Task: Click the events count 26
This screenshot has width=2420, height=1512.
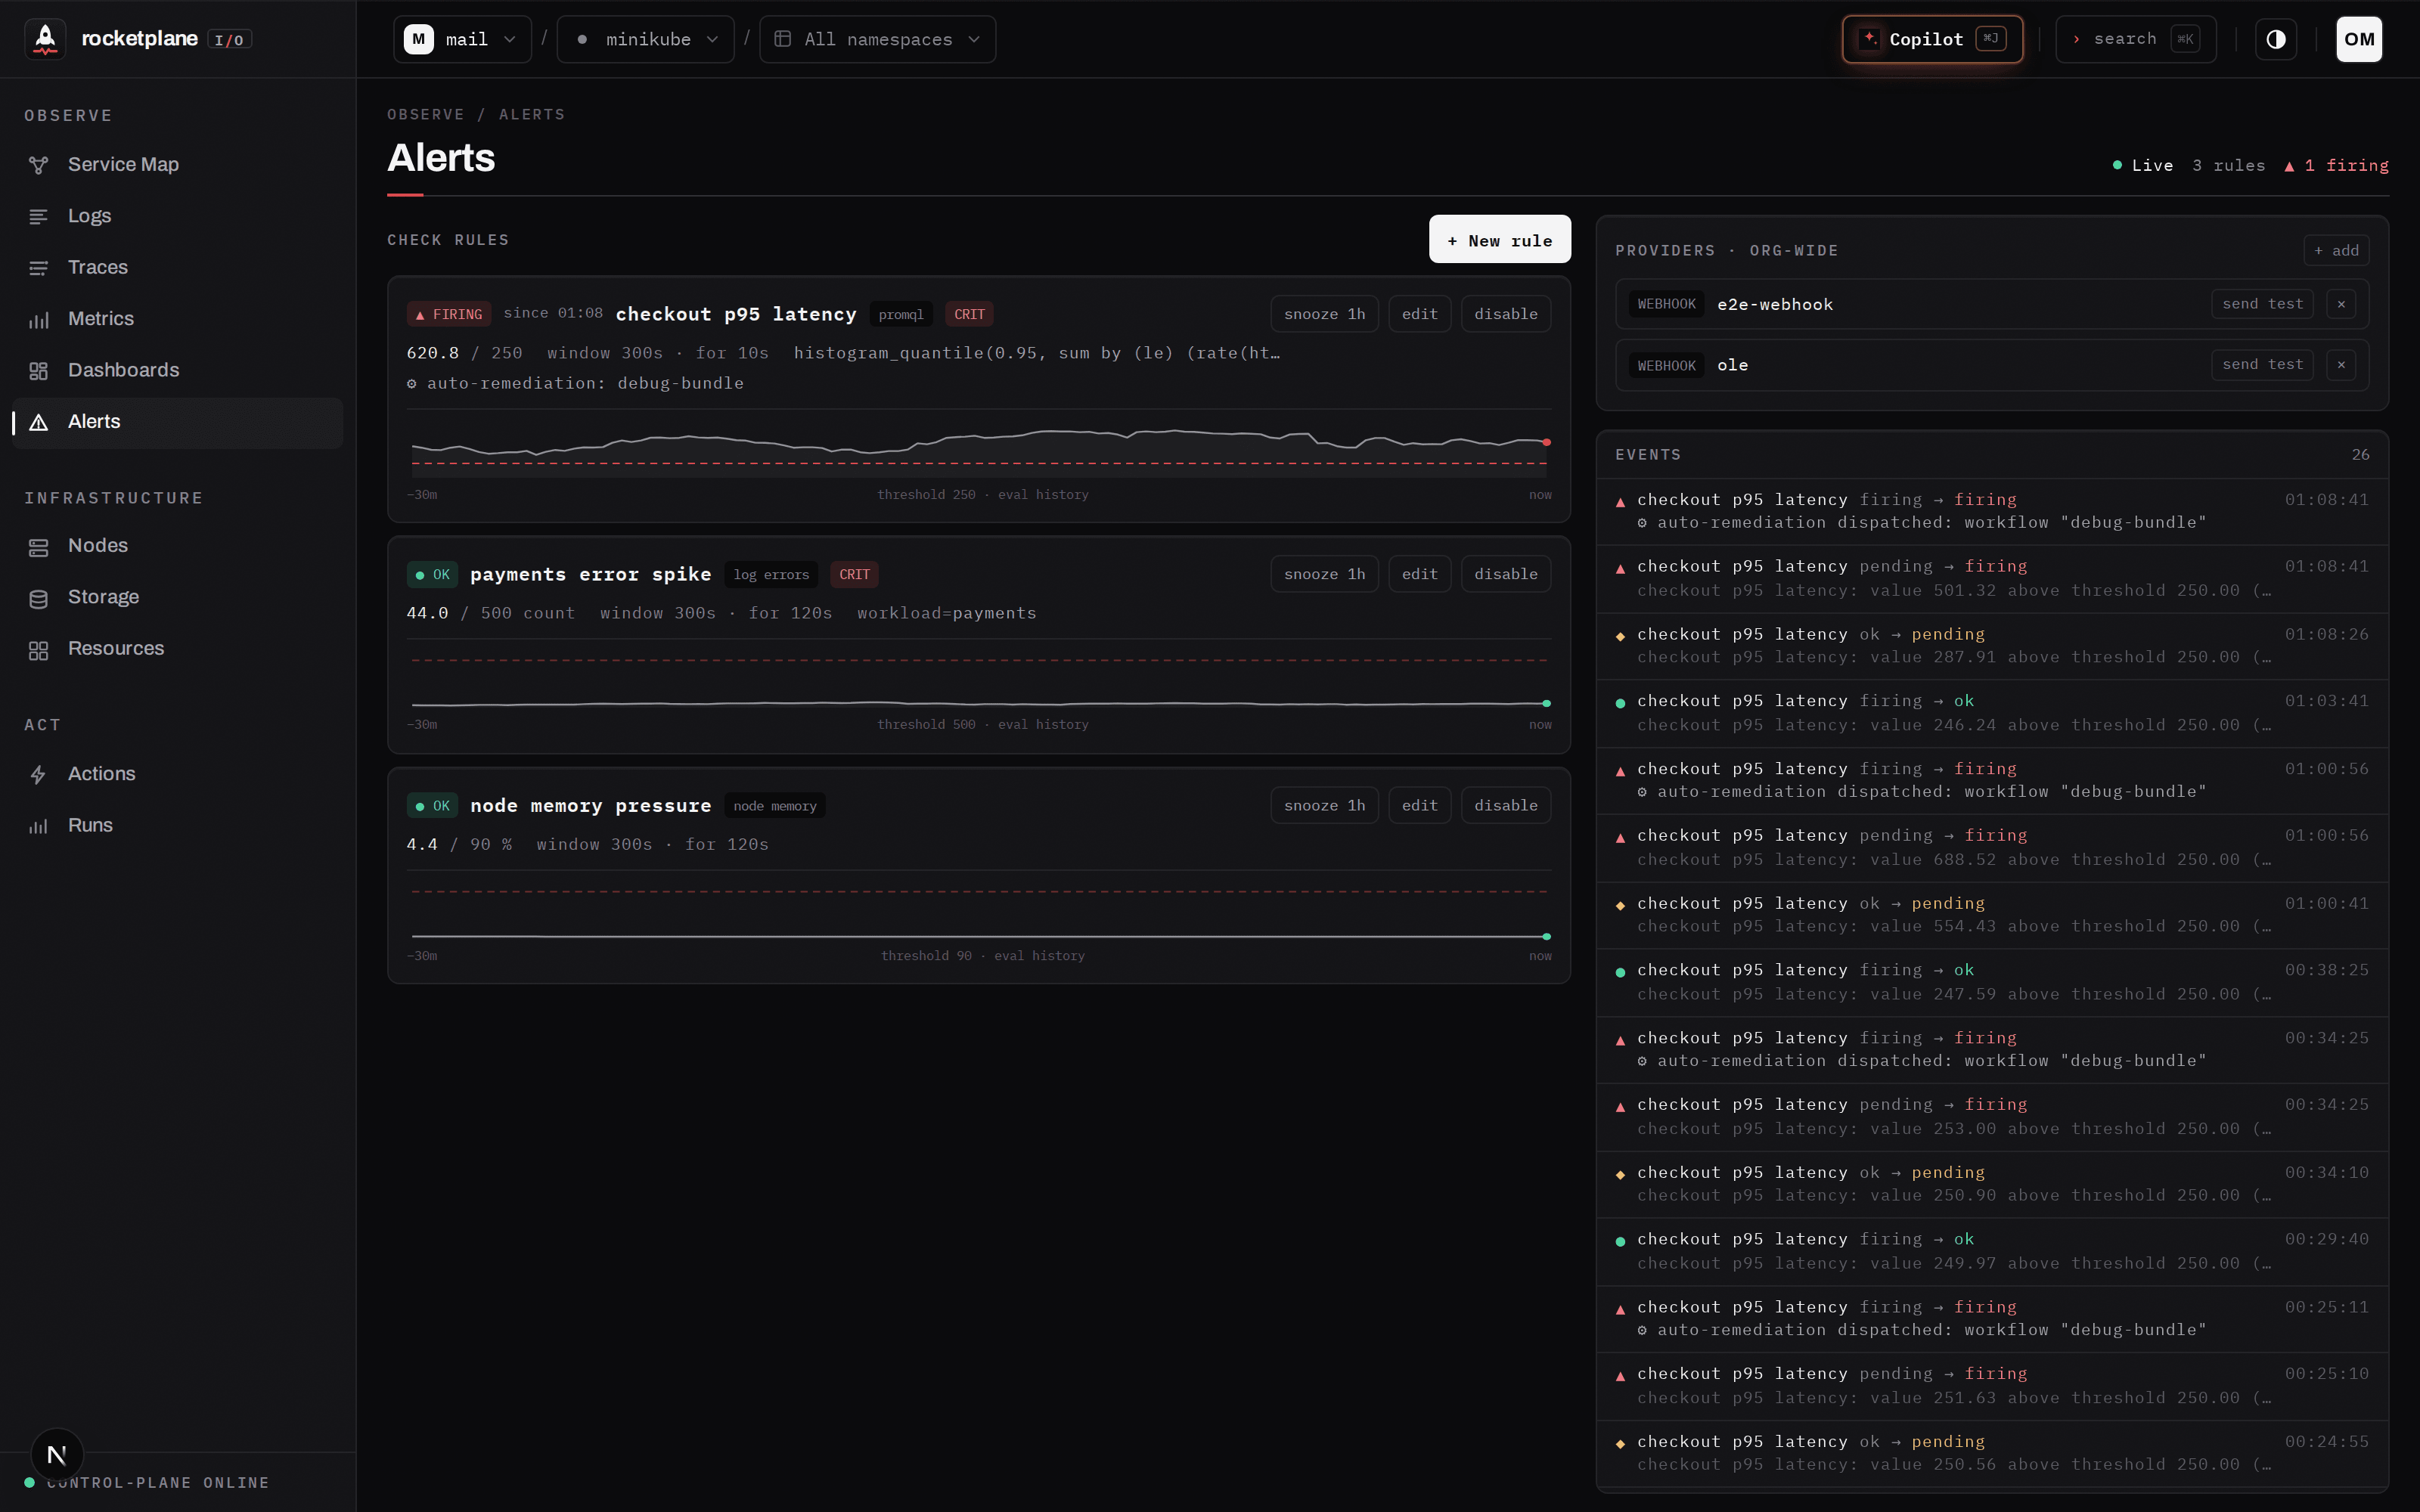Action: [2360, 455]
